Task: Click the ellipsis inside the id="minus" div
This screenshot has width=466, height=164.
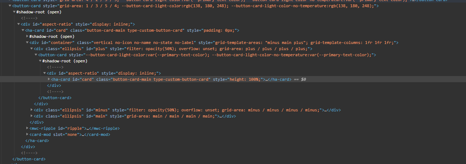Action: tap(326, 110)
